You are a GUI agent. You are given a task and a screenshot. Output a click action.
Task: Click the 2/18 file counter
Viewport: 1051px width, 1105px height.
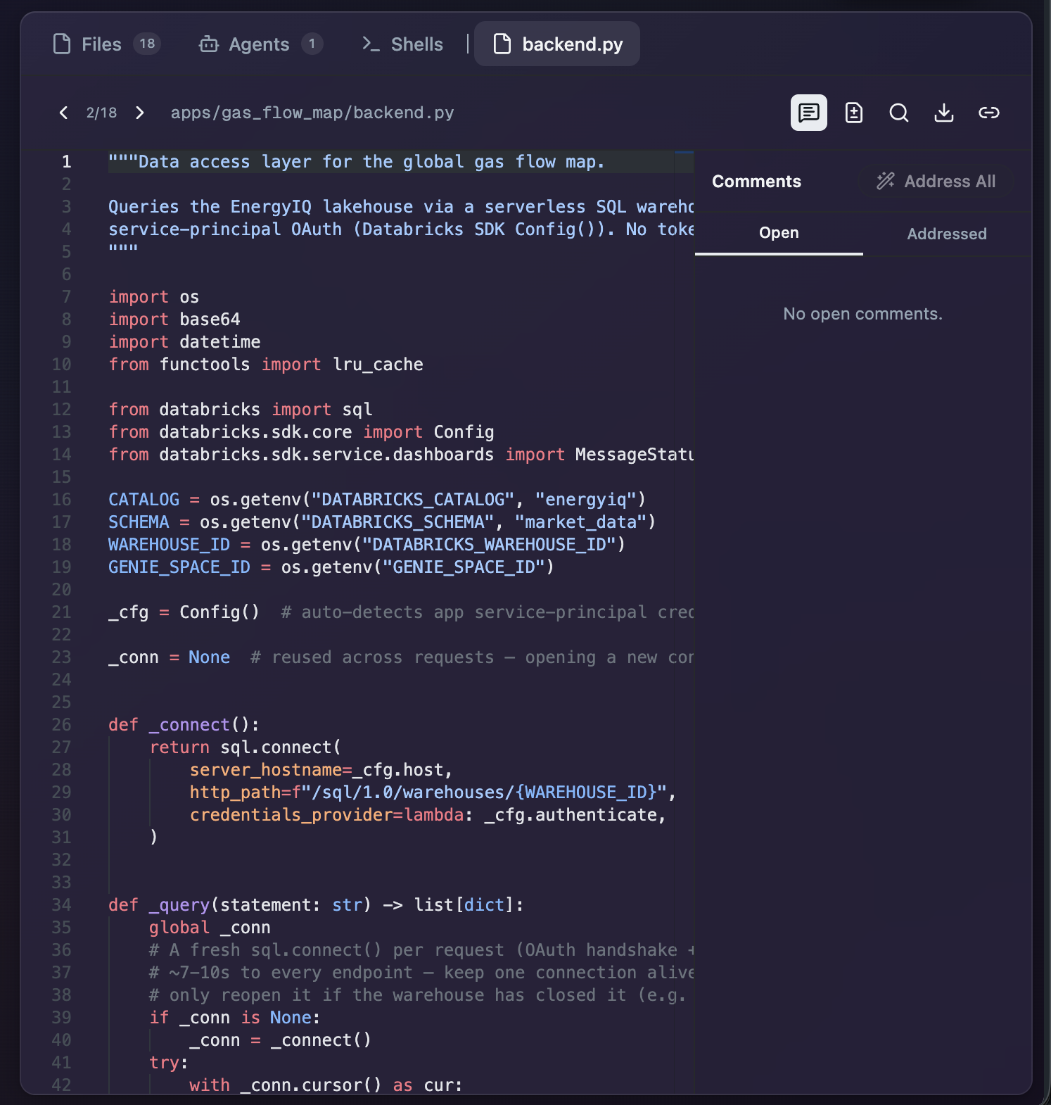[x=101, y=113]
